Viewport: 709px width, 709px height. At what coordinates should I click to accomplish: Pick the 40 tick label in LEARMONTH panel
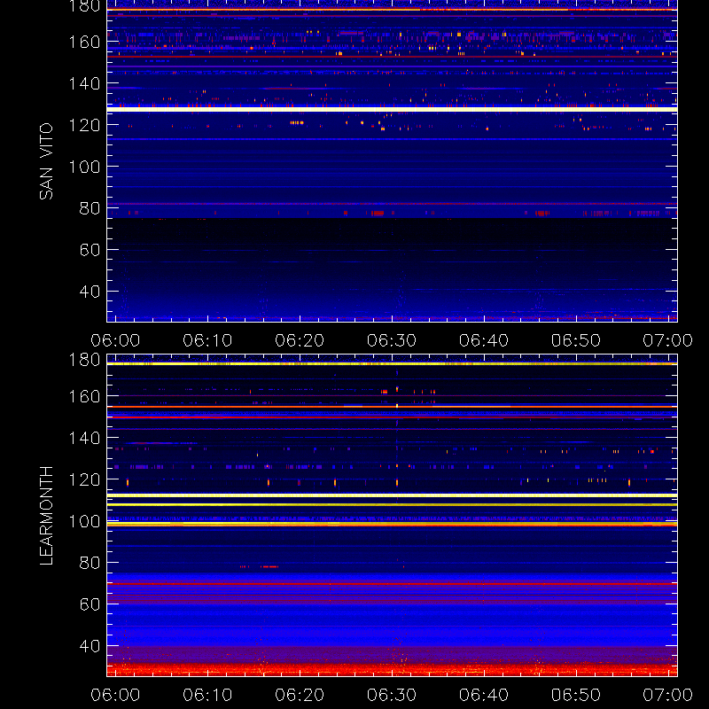click(x=90, y=646)
